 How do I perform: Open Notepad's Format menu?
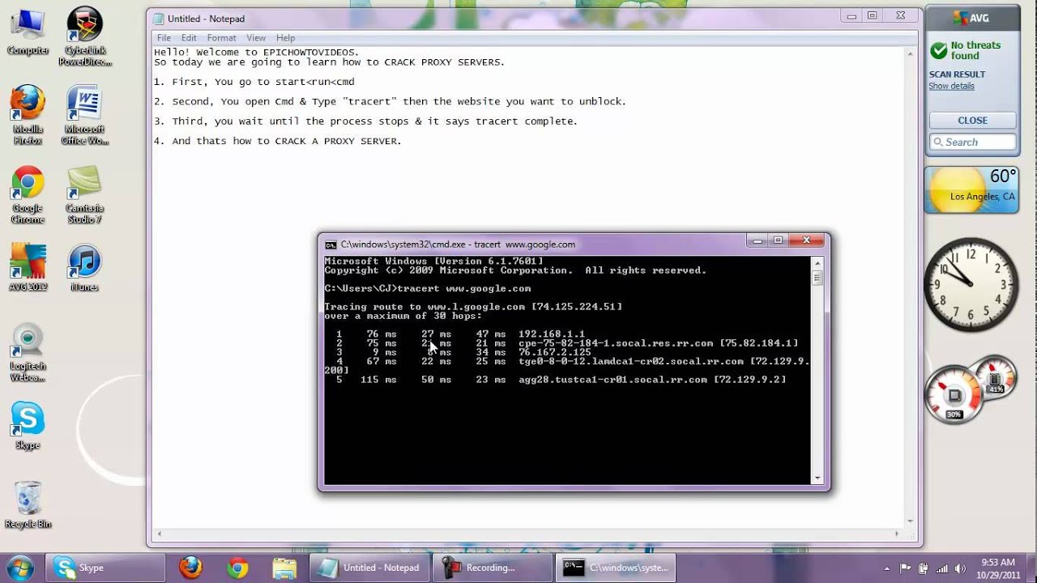(x=221, y=38)
